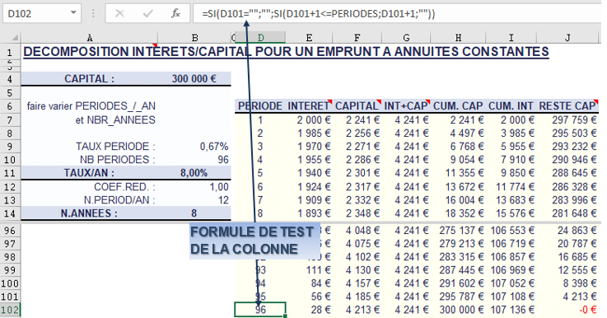This screenshot has width=607, height=318.
Task: Select row 11 header
Action: click(10, 173)
